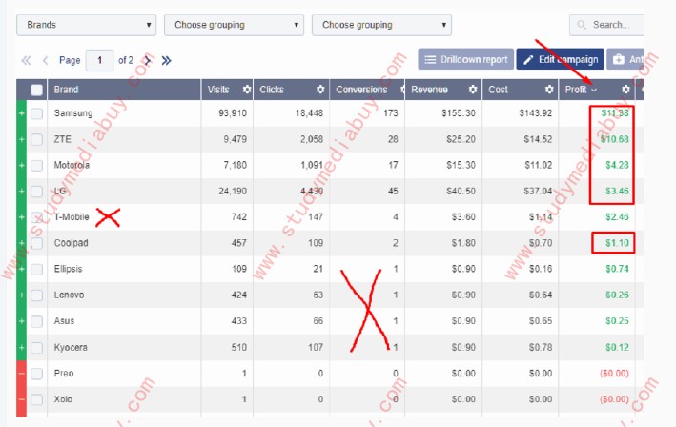
Task: Select the Coolpad brand name cell
Action: point(72,243)
